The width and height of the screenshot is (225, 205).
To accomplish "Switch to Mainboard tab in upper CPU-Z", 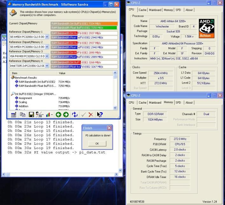I will coord(155,10).
